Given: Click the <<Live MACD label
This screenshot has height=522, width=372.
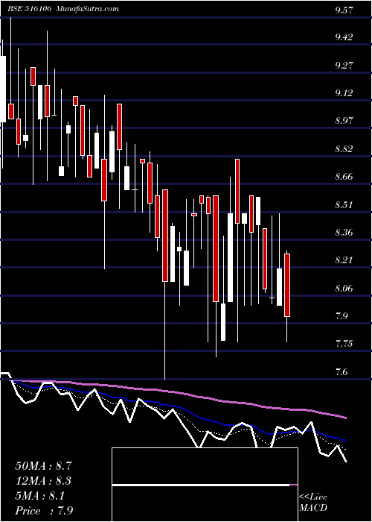Looking at the screenshot, I should tap(313, 502).
